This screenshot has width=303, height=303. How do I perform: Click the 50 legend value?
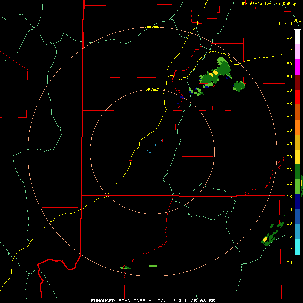click(289, 90)
